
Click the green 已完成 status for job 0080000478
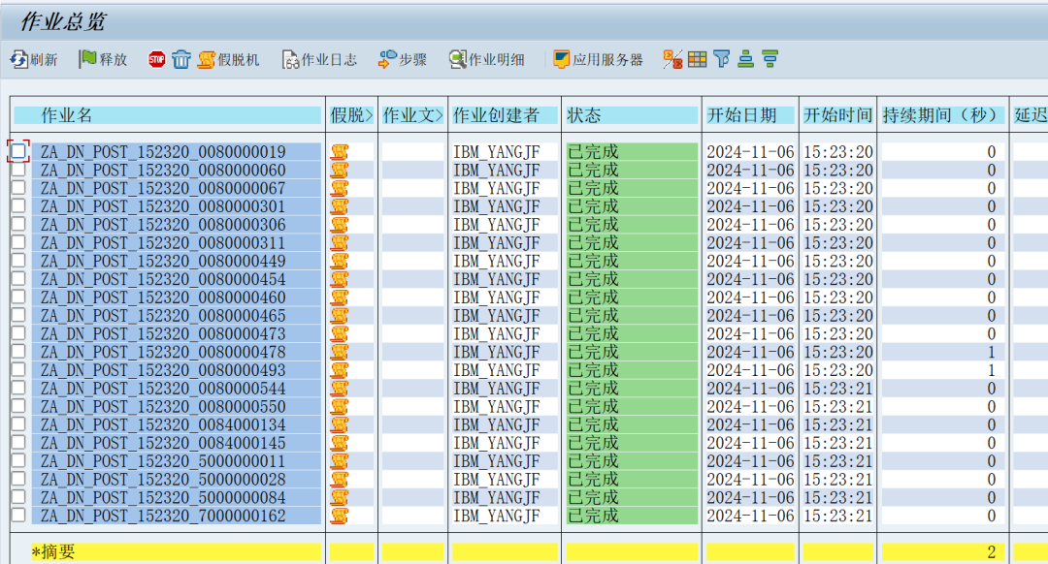pos(632,352)
